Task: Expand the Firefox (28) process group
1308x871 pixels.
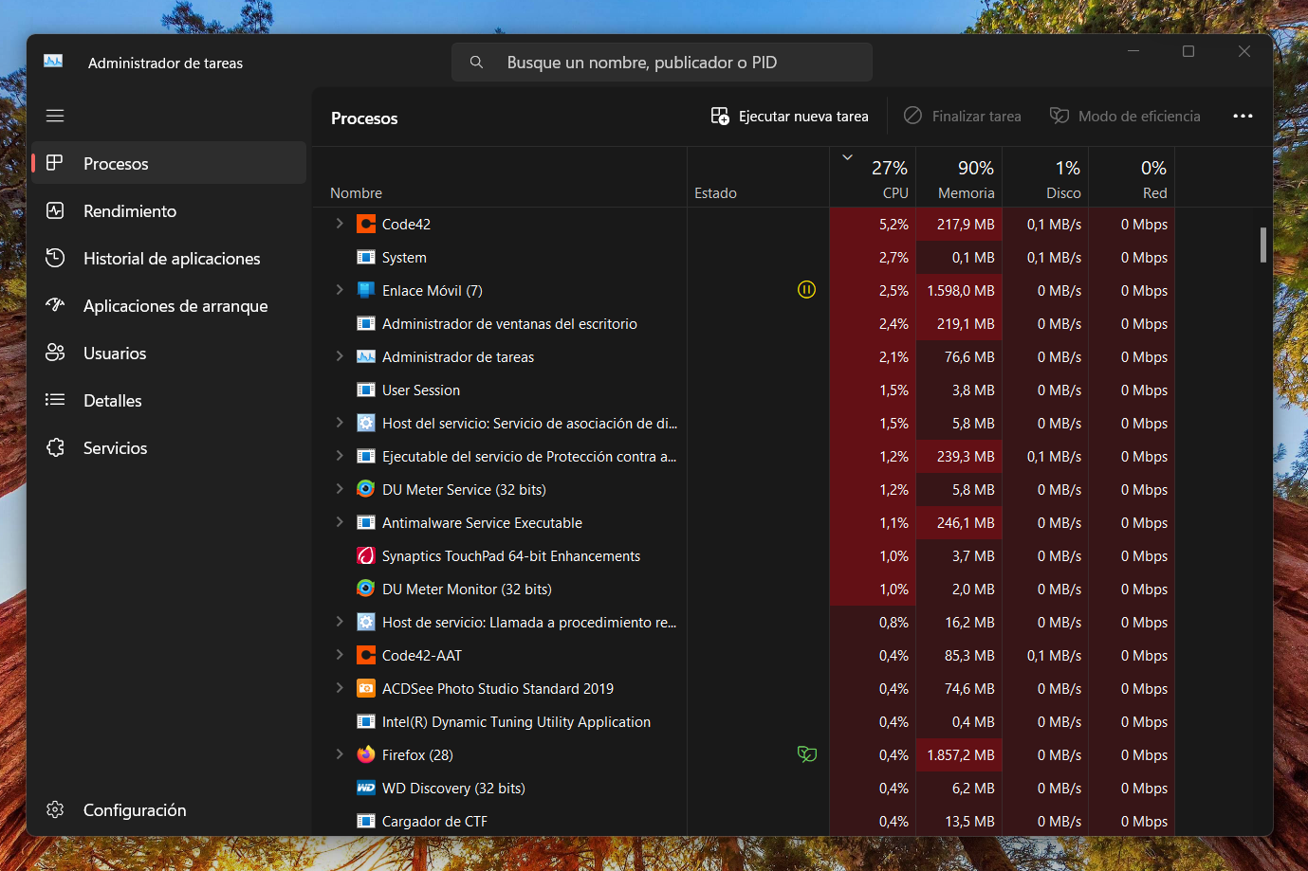Action: pos(340,754)
